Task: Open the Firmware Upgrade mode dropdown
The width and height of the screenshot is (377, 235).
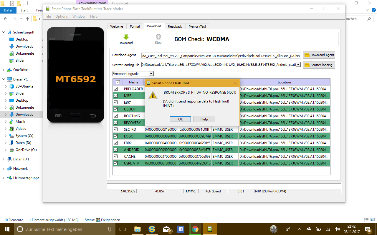Action: (x=133, y=74)
